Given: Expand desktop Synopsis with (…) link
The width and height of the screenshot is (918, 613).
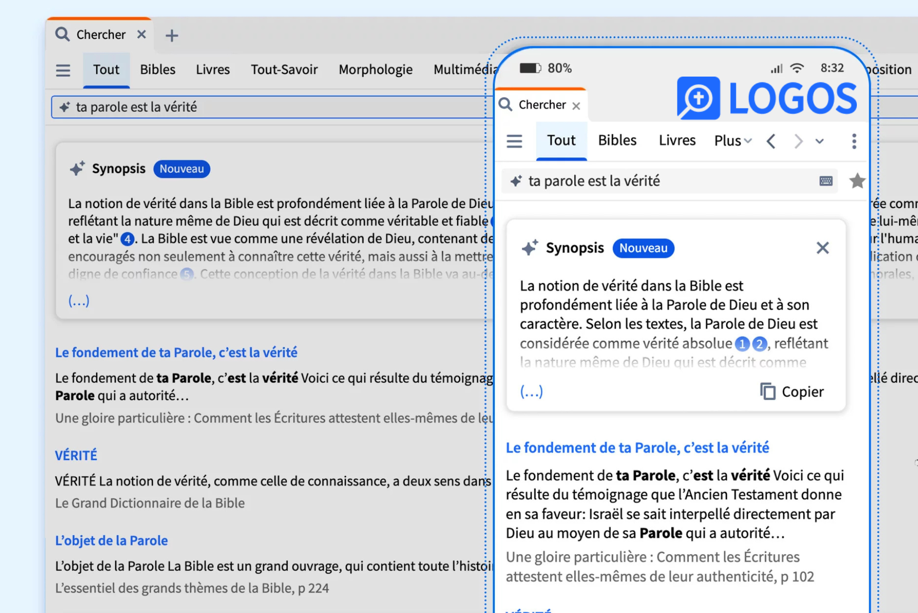Looking at the screenshot, I should coord(79,301).
